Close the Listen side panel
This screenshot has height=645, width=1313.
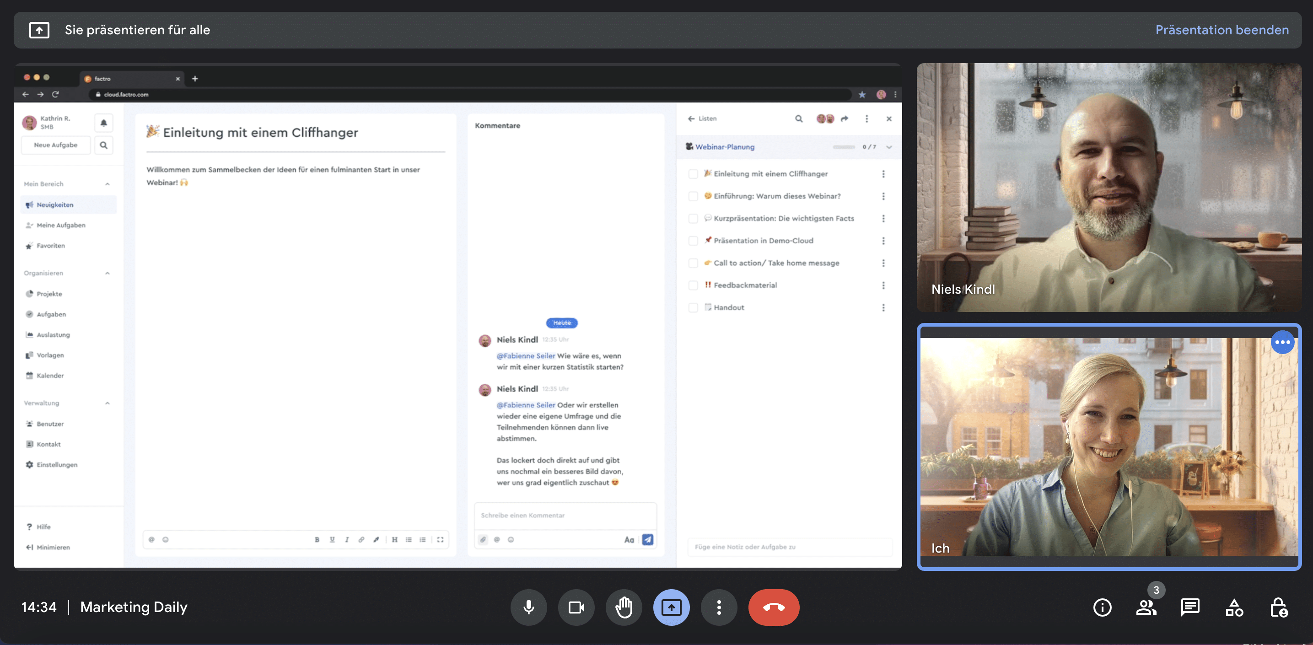[889, 119]
